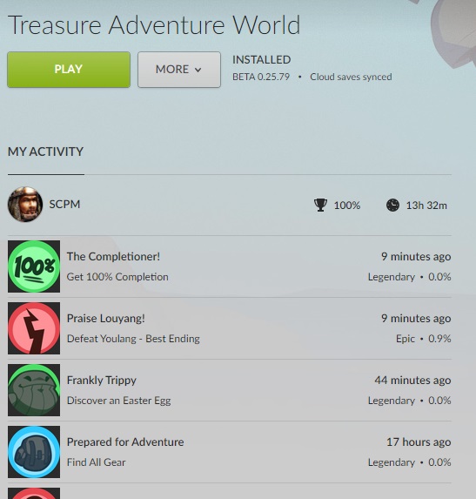The width and height of the screenshot is (476, 499).
Task: Click the Frankly Trippy achievement title
Action: tap(102, 381)
